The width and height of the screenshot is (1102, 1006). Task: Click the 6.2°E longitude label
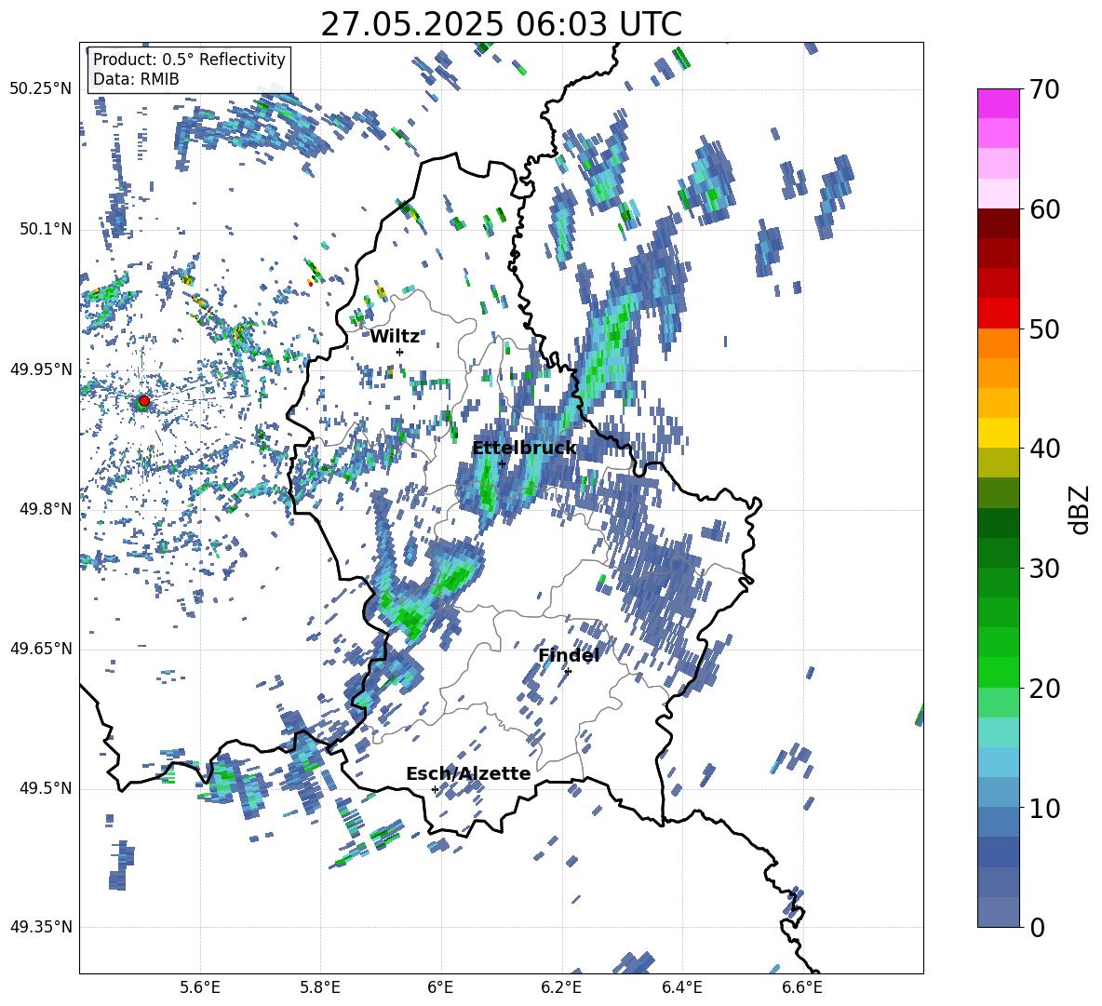[x=561, y=987]
